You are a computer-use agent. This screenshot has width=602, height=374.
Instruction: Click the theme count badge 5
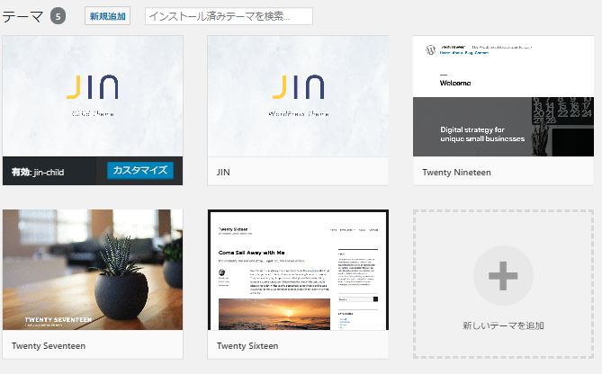coord(58,16)
